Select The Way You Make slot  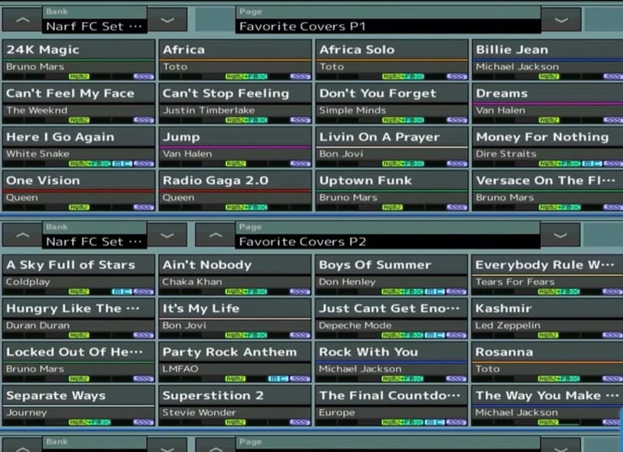[x=547, y=407]
